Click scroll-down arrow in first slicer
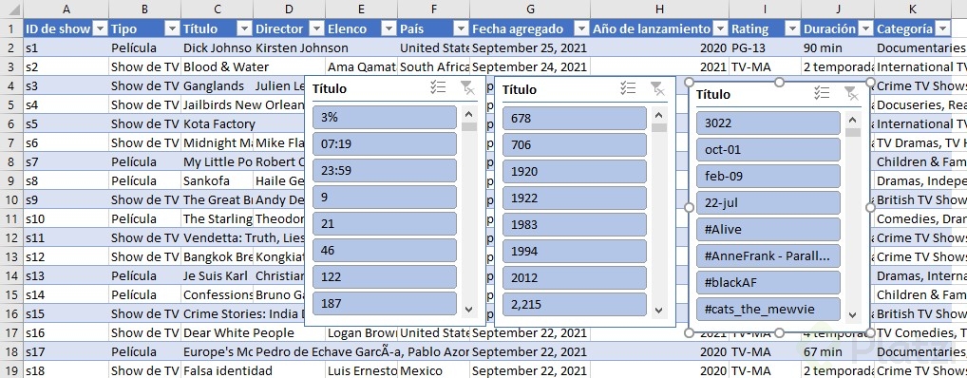 (x=468, y=309)
